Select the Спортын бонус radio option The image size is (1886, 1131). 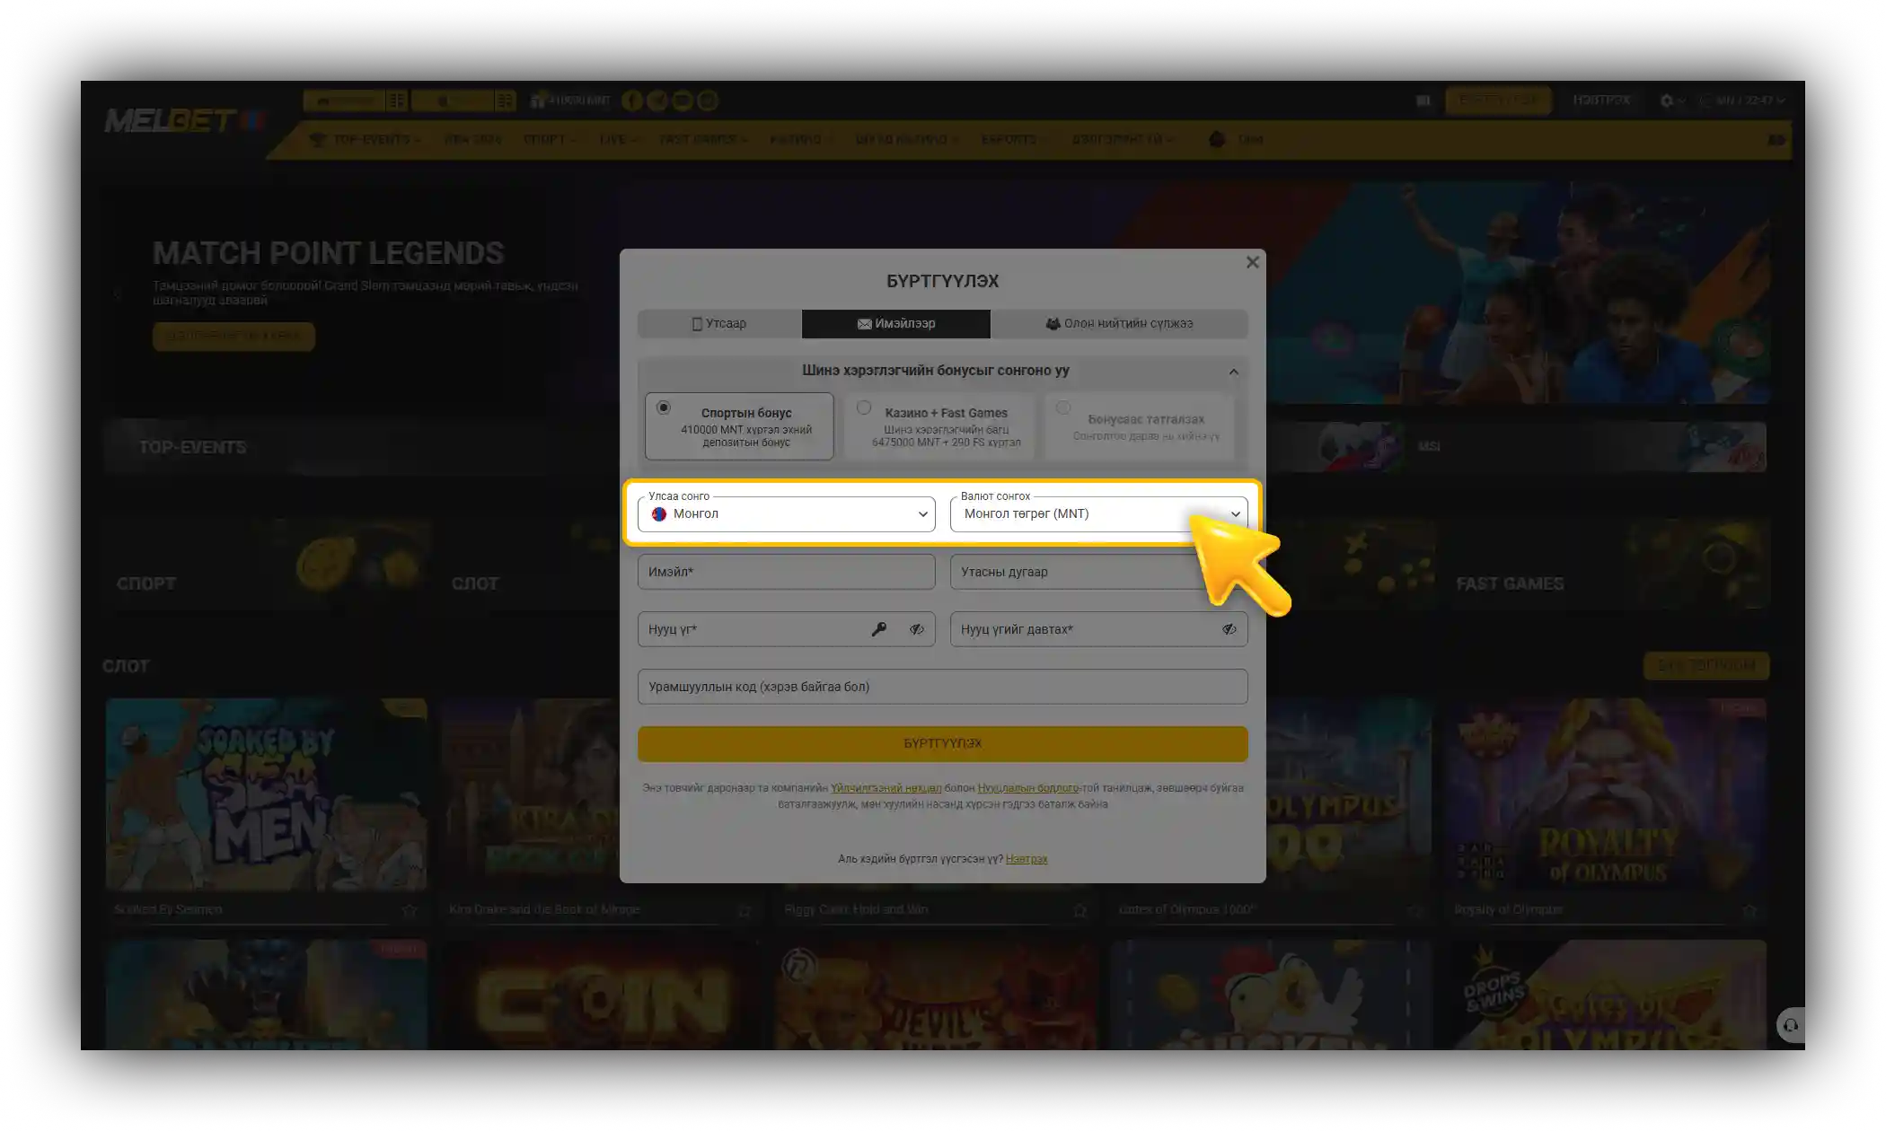pos(663,408)
